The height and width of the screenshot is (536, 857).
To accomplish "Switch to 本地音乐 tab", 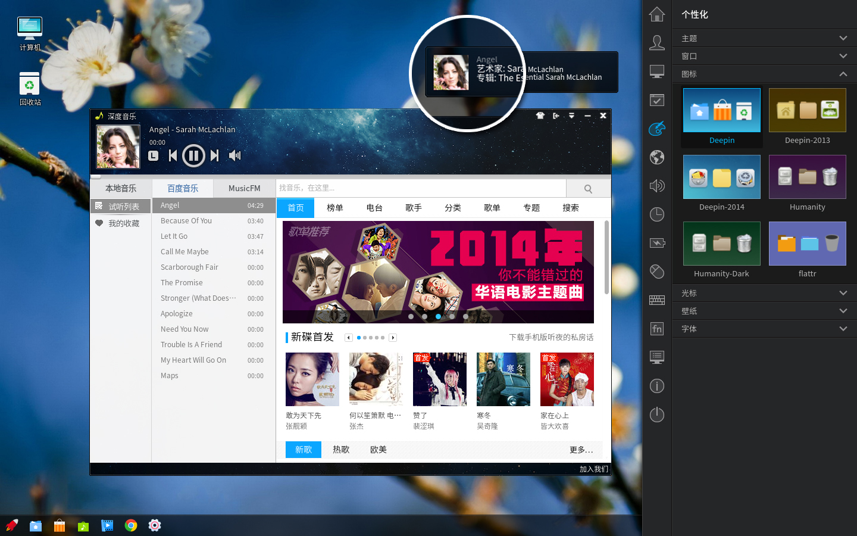I will [121, 188].
